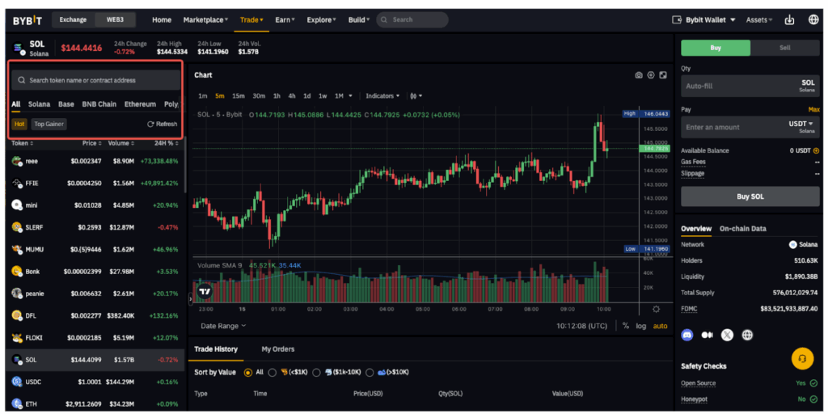Expand chart to fullscreen
Image resolution: width=828 pixels, height=414 pixels.
click(x=663, y=75)
